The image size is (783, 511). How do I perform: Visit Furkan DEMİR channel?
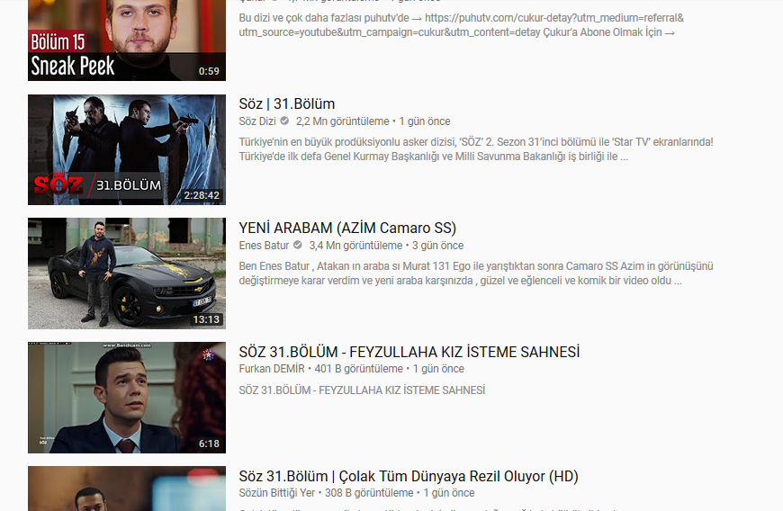272,369
